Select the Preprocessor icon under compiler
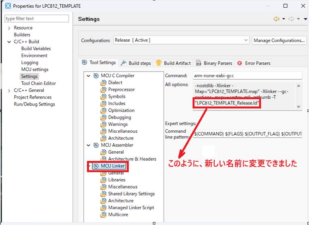This screenshot has width=309, height=225. [104, 89]
